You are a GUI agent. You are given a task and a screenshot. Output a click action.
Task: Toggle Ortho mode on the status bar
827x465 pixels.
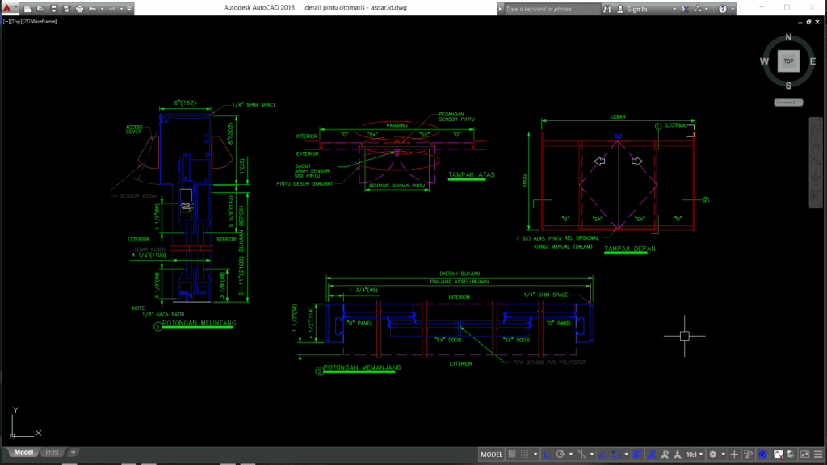[548, 454]
